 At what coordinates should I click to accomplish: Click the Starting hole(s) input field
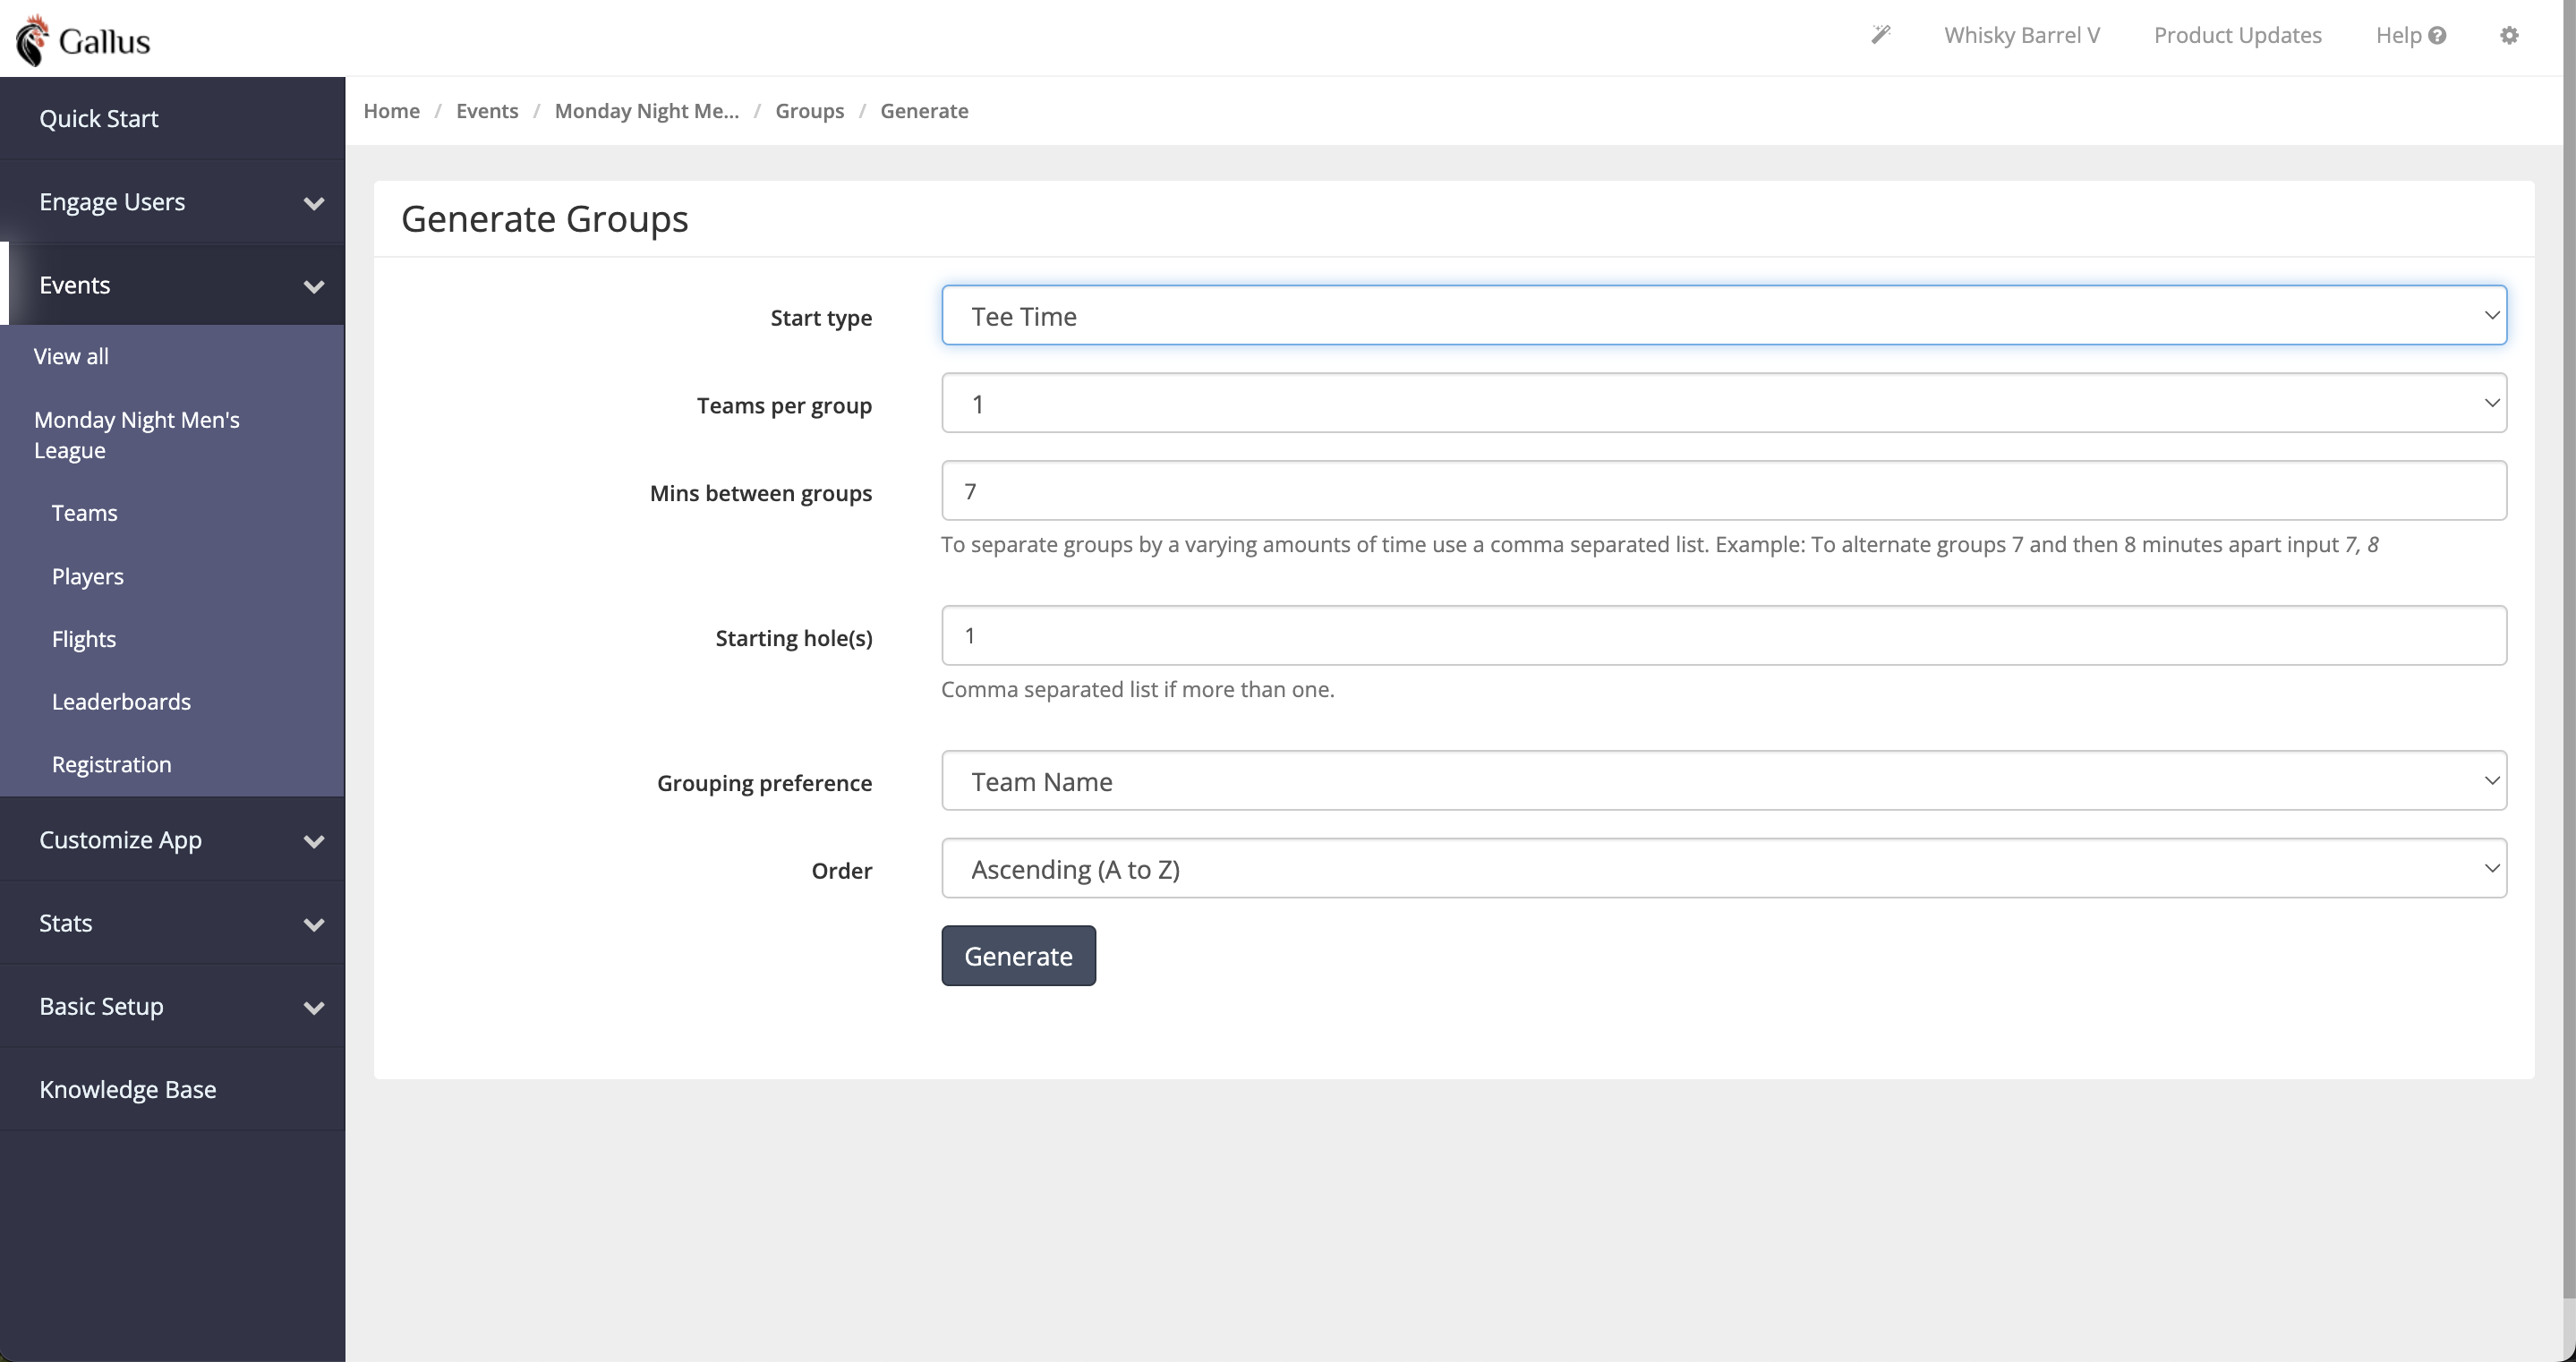(x=1724, y=636)
